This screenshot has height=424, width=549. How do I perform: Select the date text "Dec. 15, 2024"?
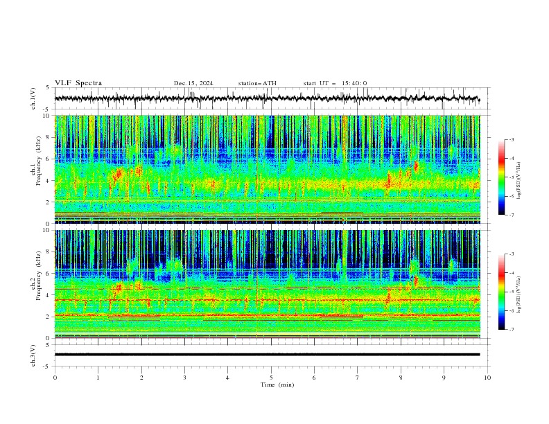tap(193, 83)
